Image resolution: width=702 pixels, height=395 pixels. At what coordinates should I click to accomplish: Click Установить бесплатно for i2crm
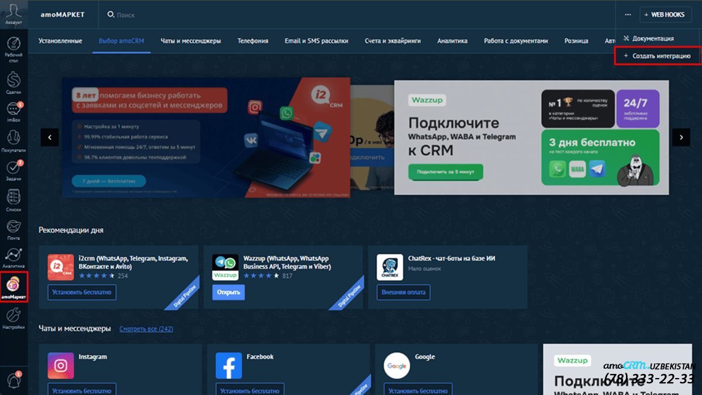click(x=82, y=292)
